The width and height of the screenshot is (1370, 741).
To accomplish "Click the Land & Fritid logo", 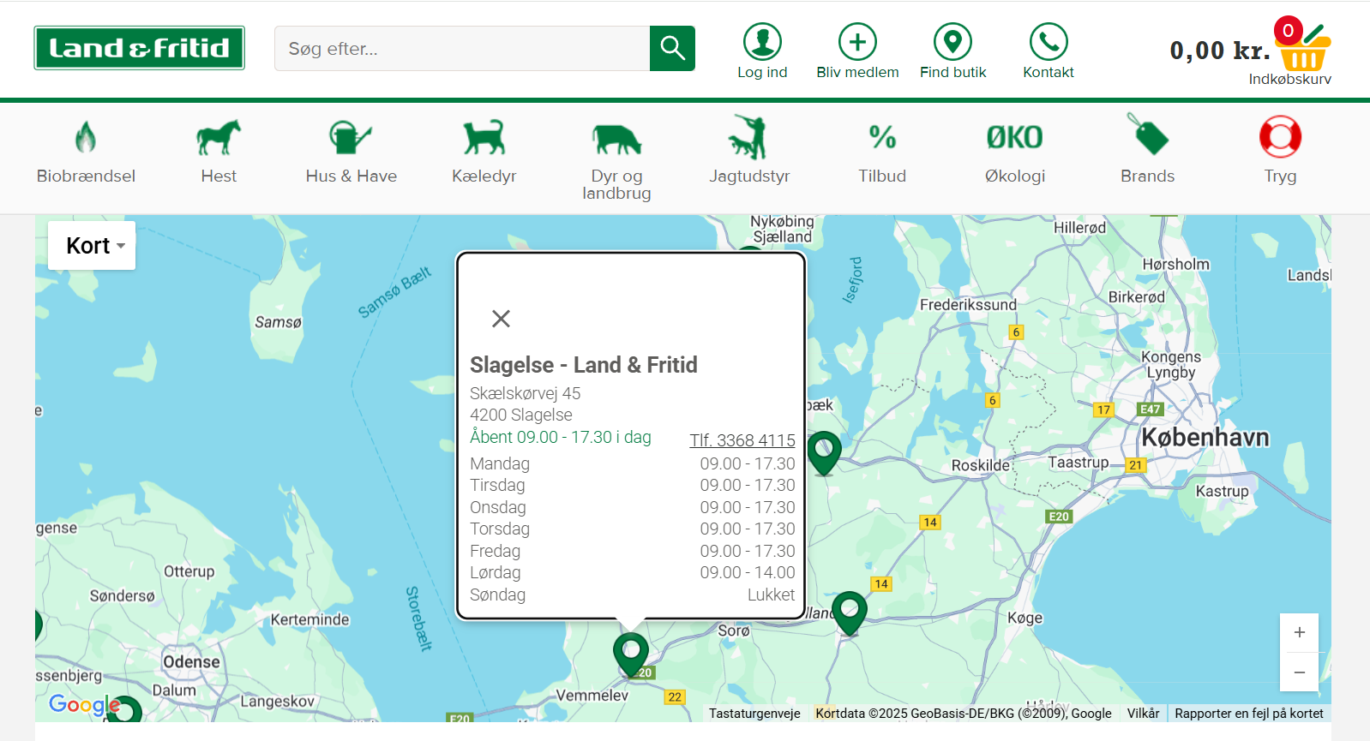I will tap(139, 48).
